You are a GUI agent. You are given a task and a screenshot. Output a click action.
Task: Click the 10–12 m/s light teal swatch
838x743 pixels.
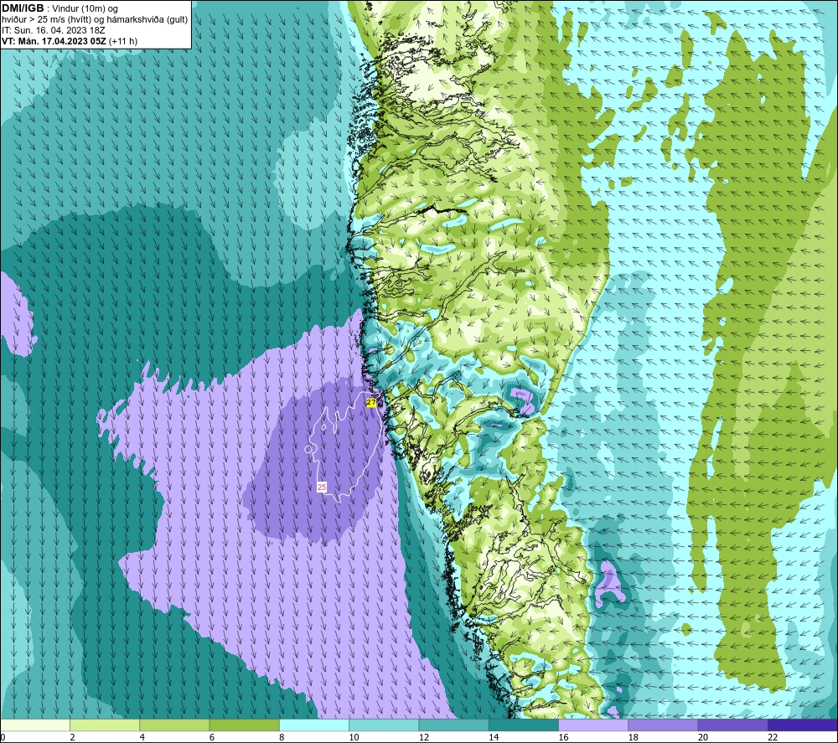tap(384, 725)
